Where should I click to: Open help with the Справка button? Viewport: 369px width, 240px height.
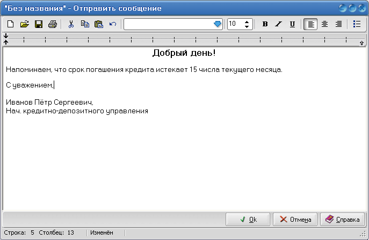click(342, 219)
